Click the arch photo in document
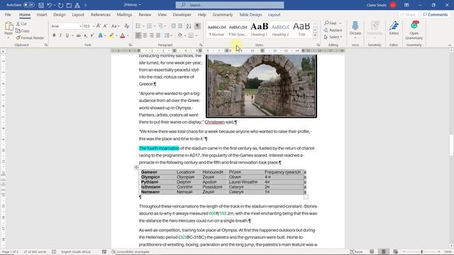This screenshot has height=255, width=454. coord(262,86)
